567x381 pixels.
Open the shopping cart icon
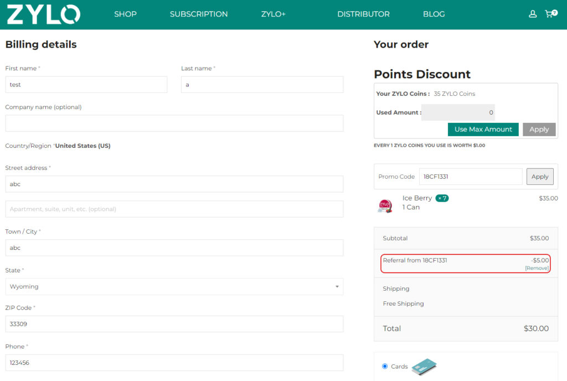(x=550, y=14)
